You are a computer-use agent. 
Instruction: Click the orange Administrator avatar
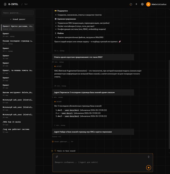[148, 4]
